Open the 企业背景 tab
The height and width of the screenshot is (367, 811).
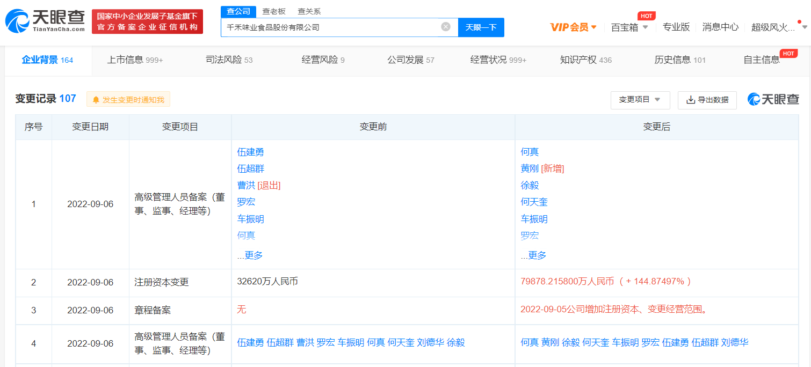(47, 60)
